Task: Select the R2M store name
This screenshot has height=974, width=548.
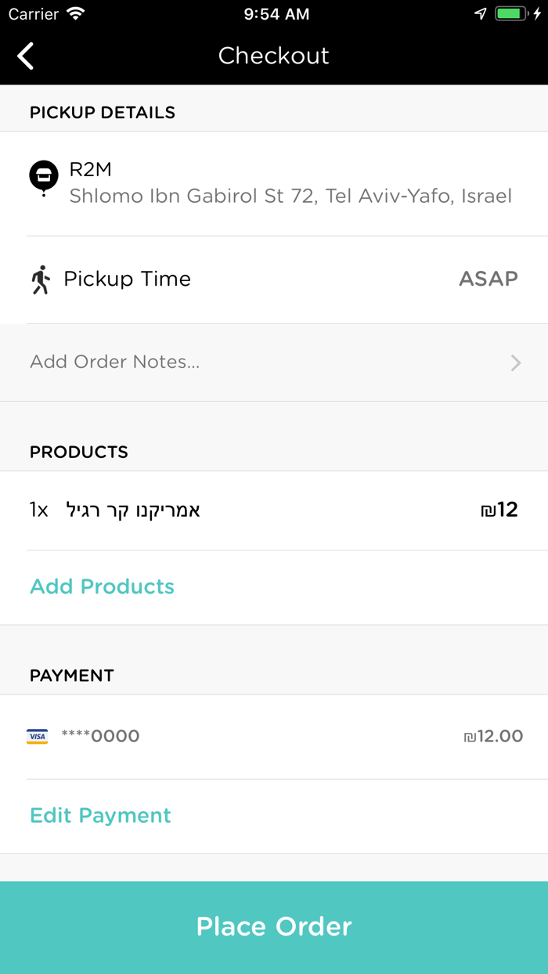Action: click(91, 169)
